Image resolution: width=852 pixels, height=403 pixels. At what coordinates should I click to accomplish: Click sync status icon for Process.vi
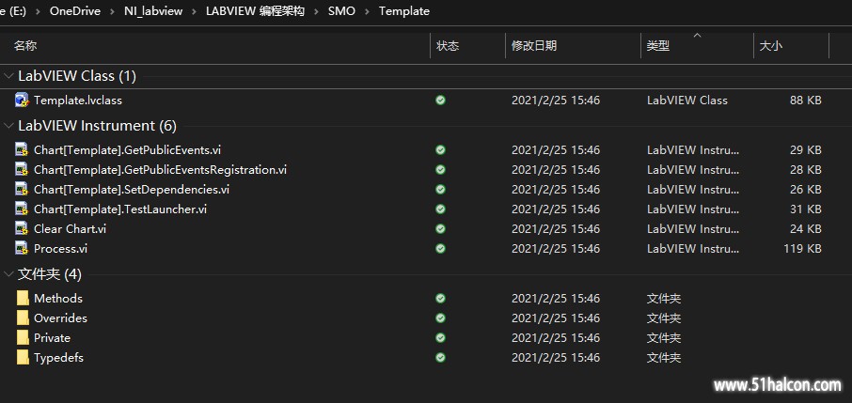coord(441,248)
